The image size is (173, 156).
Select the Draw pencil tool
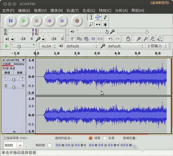105,17
